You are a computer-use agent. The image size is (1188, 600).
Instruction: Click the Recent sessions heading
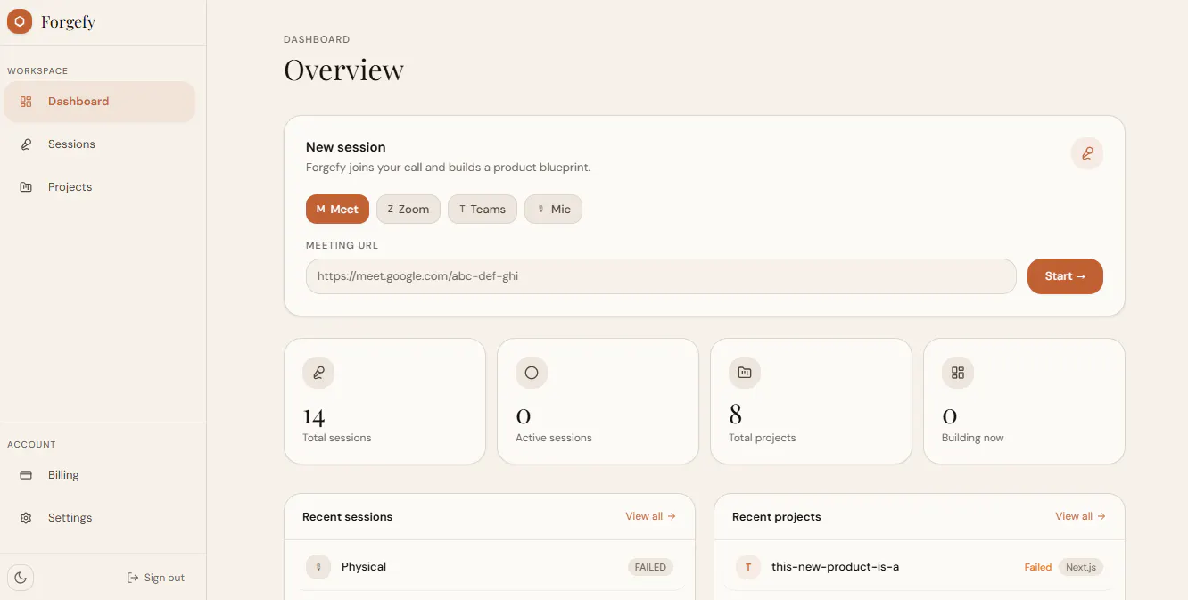(x=347, y=517)
